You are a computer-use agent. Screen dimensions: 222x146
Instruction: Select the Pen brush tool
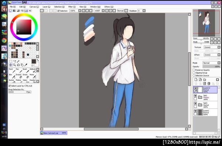(19, 71)
